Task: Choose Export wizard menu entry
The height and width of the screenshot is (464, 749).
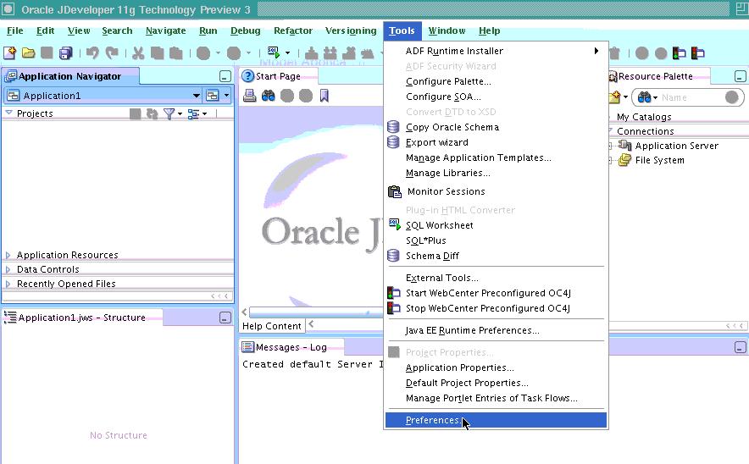Action: coord(496,142)
